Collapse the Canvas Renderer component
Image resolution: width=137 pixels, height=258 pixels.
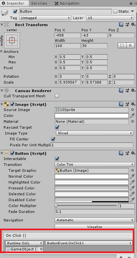pos(2,91)
